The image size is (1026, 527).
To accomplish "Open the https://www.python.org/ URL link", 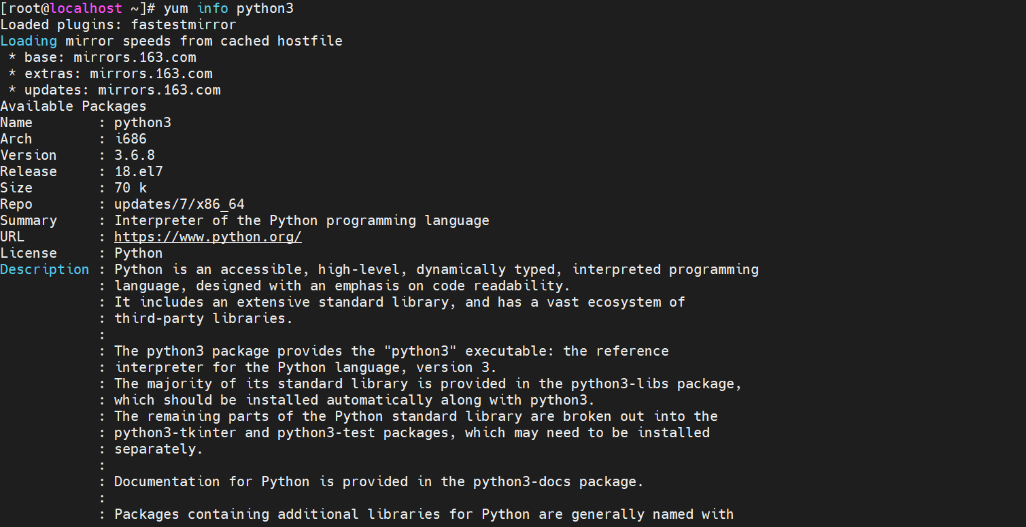I will 208,237.
